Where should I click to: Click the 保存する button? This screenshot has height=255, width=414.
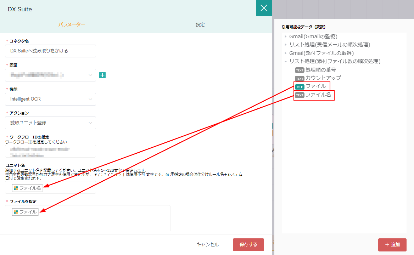[x=248, y=245]
